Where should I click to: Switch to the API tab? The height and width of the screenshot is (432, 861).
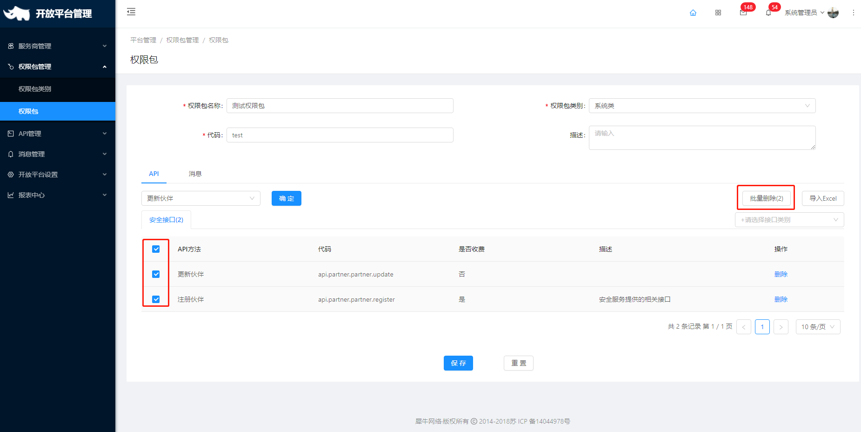tap(154, 174)
